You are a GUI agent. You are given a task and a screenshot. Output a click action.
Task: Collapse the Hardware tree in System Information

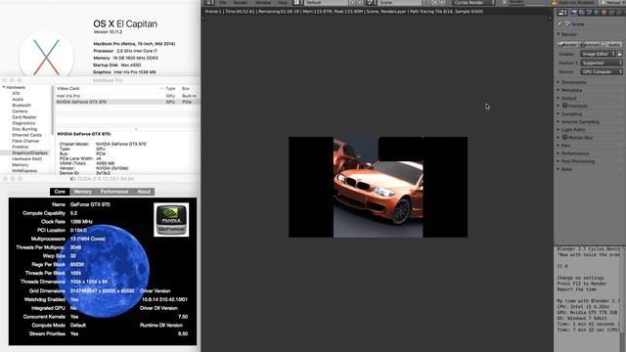tap(4, 87)
